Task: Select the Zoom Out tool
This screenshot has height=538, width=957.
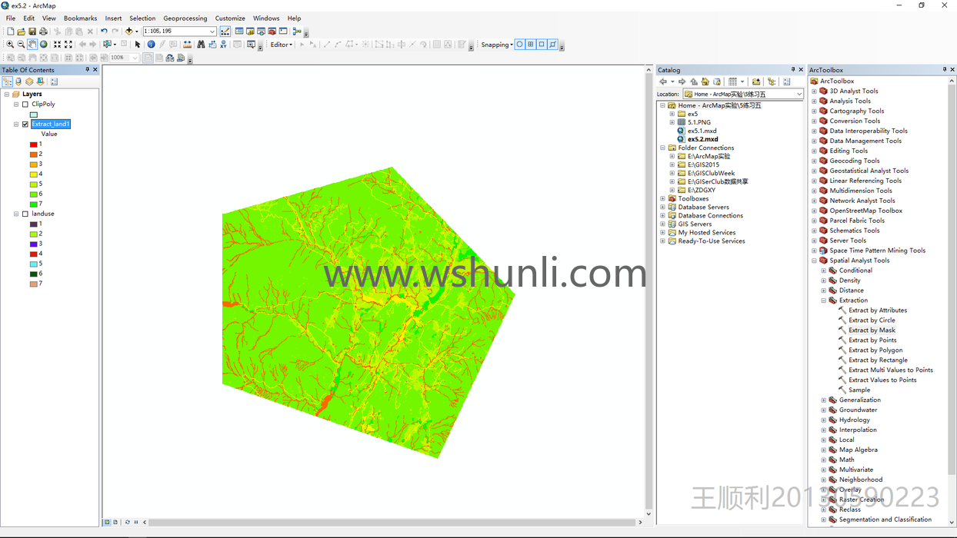Action: [x=21, y=45]
